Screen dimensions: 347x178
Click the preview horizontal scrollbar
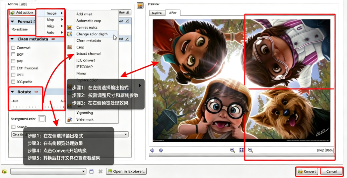(x=242, y=155)
